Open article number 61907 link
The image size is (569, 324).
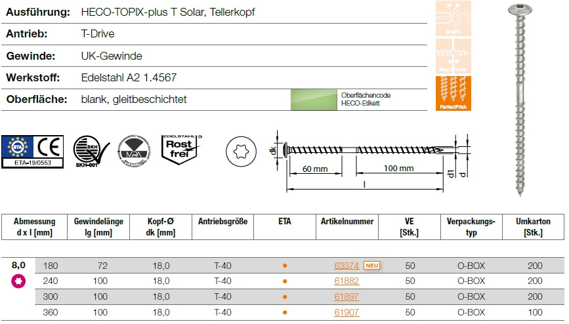pos(347,312)
